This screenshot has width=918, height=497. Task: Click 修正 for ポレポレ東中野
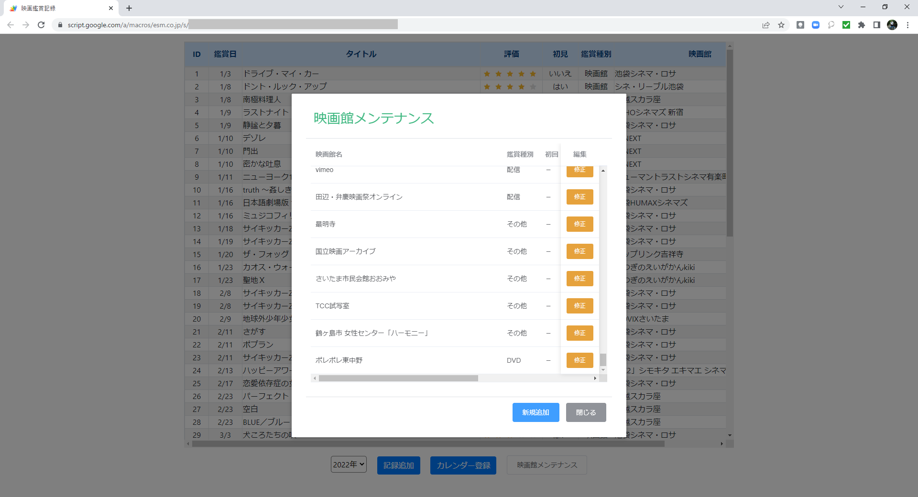579,360
